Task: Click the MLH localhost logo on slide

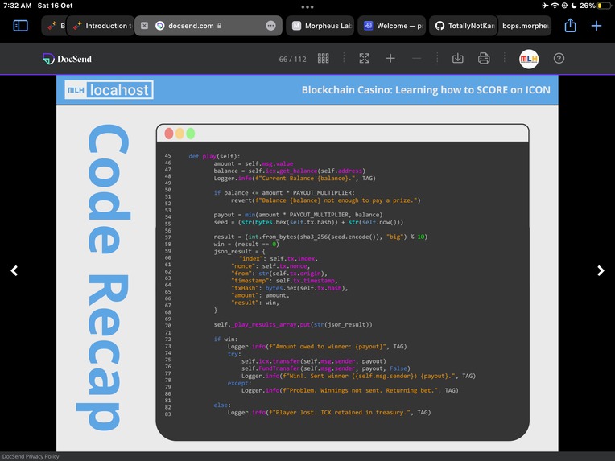Action: point(109,90)
